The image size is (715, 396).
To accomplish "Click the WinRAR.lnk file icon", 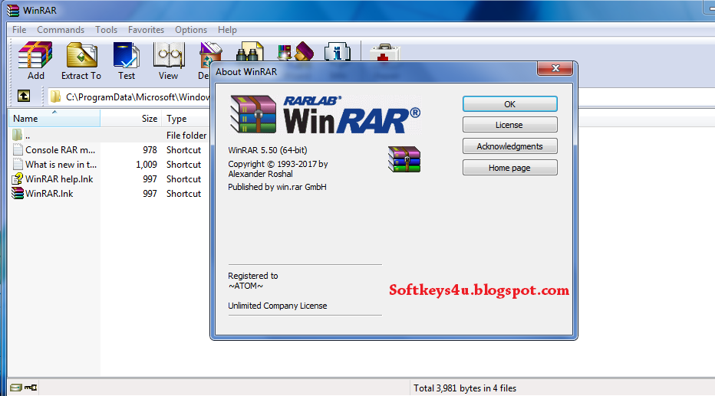I will click(x=18, y=194).
